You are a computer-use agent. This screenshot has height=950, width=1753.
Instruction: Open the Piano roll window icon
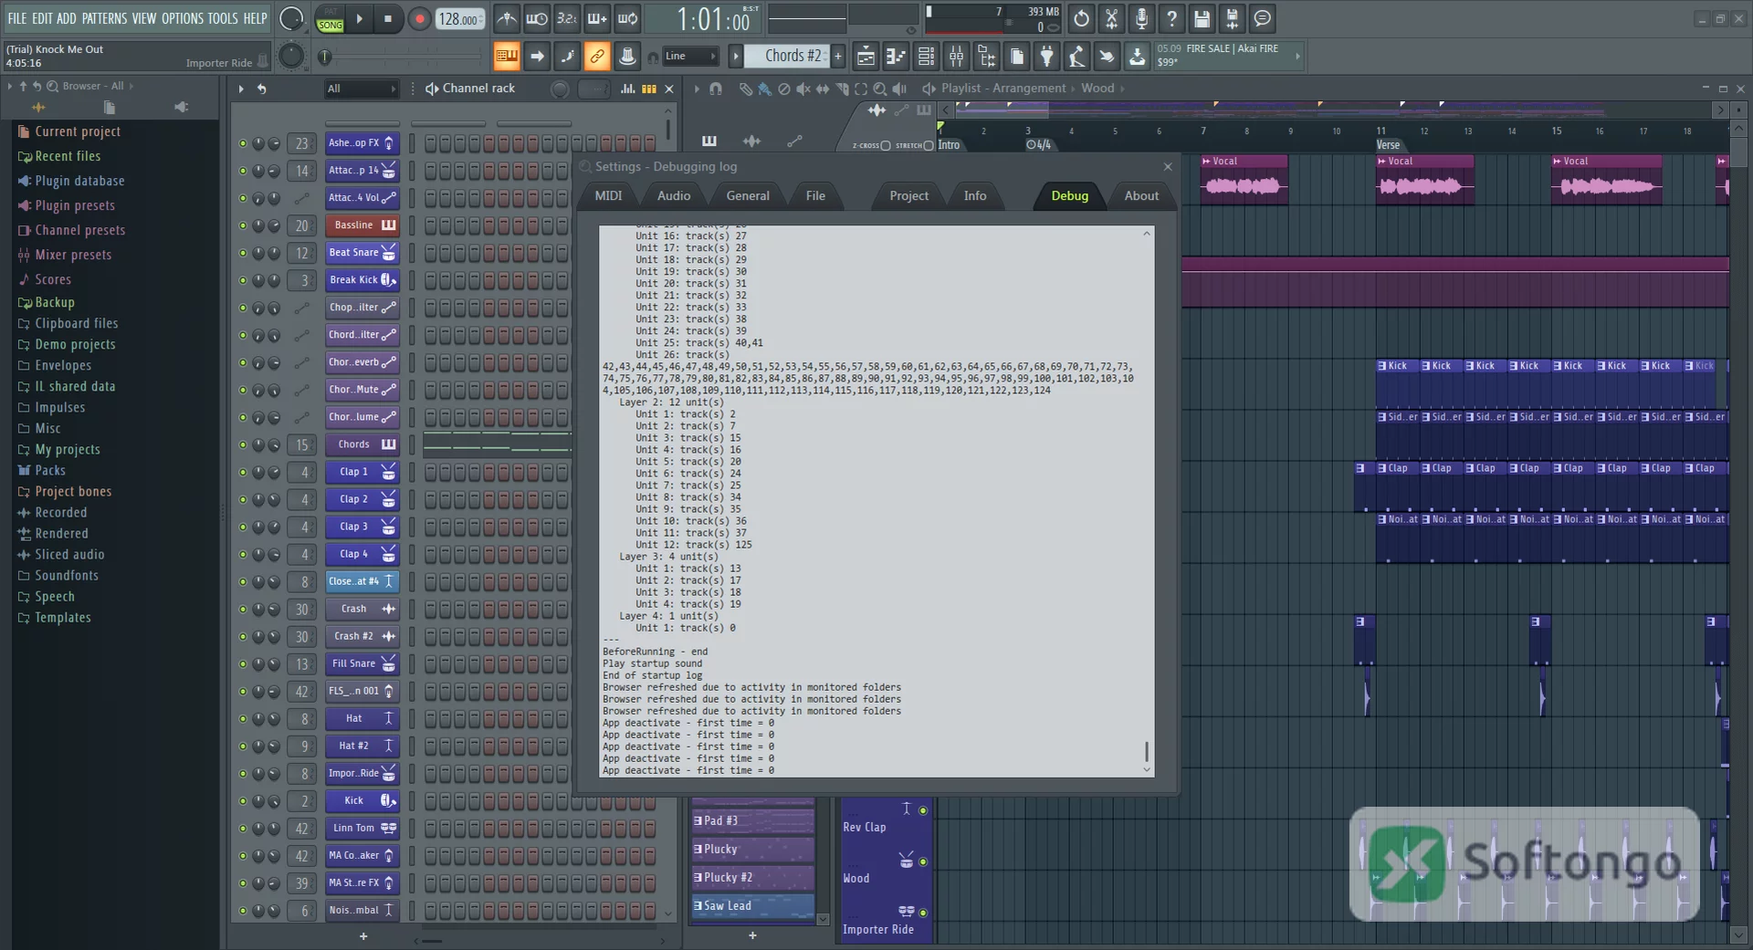click(x=896, y=57)
